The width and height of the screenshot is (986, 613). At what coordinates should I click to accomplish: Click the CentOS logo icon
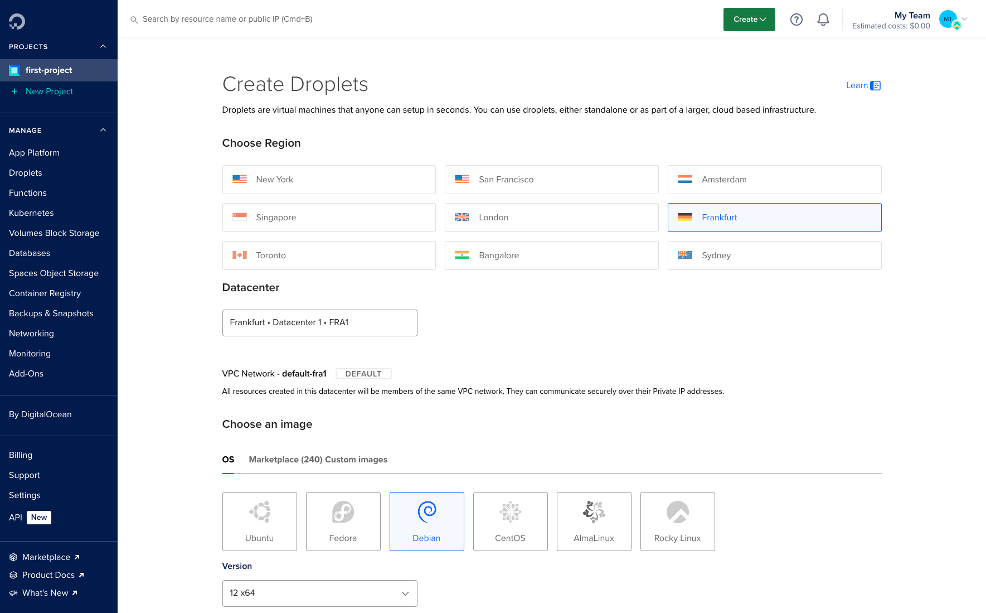click(511, 511)
